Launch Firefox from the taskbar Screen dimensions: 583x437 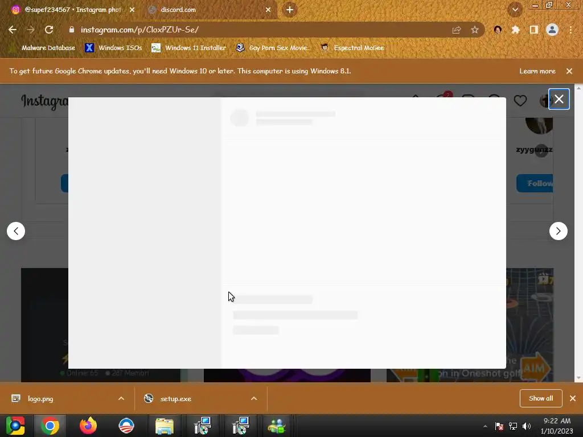click(x=88, y=426)
